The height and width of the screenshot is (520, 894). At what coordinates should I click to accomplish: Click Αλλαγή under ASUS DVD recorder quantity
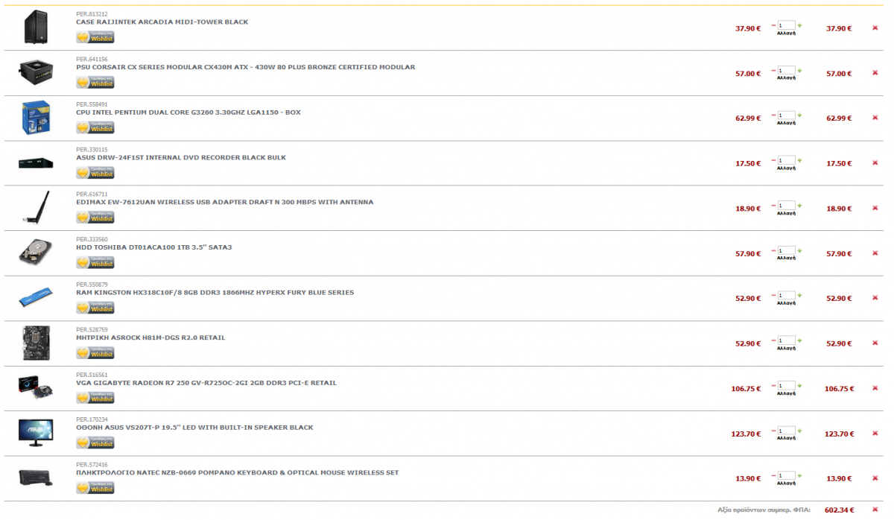coord(786,168)
